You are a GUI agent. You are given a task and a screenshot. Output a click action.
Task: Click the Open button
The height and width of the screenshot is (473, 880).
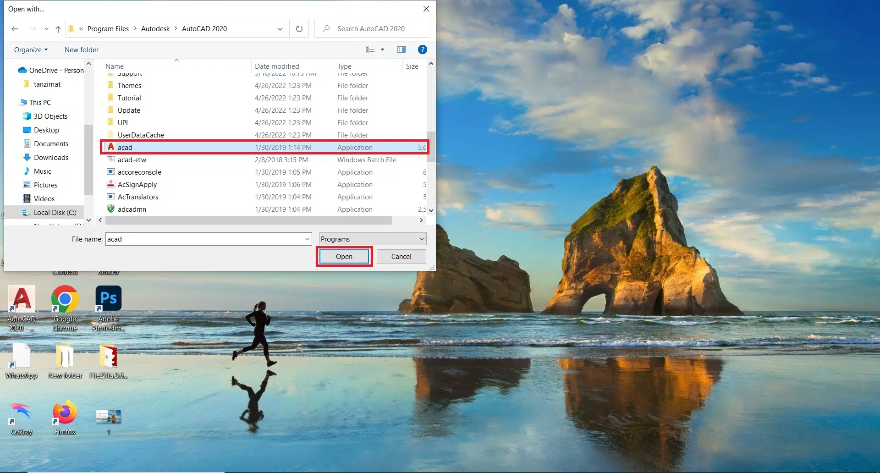pos(344,257)
